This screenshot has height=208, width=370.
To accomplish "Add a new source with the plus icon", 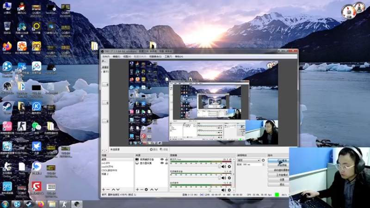I will click(137, 190).
